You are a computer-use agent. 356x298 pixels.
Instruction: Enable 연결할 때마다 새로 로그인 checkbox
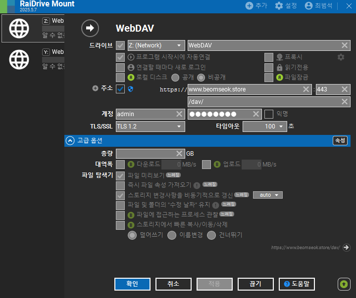tap(120, 67)
